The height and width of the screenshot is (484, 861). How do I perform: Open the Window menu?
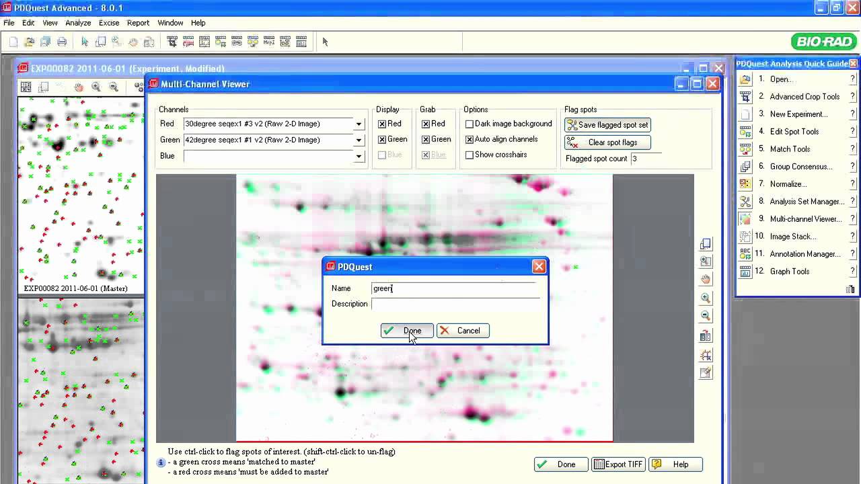click(170, 23)
